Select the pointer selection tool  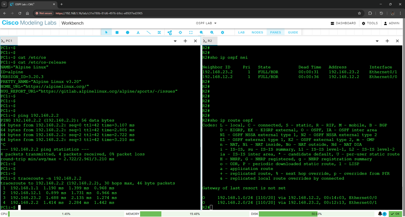106,32
